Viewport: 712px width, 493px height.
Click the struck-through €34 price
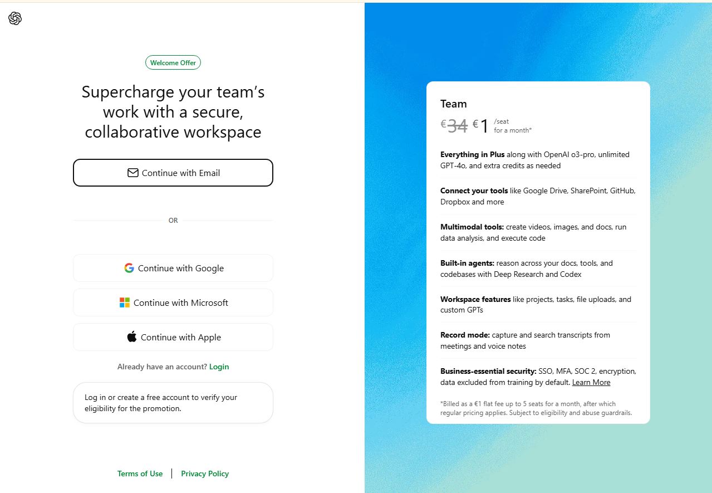click(x=454, y=126)
